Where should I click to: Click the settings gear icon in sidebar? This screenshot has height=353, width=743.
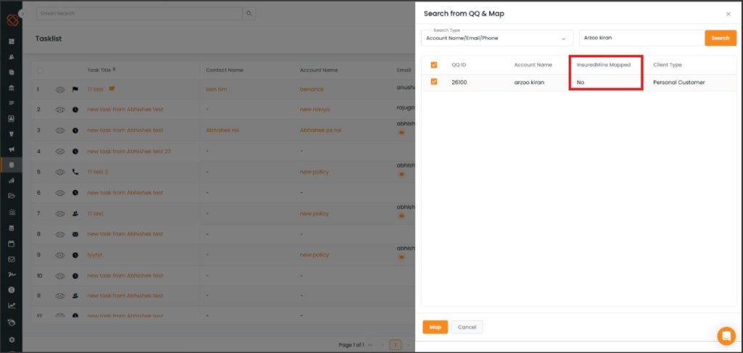pos(12,339)
